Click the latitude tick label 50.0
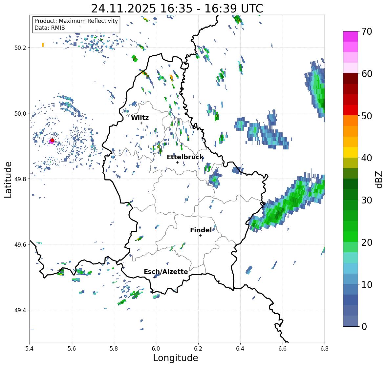This screenshot has height=366, width=387. 20,114
